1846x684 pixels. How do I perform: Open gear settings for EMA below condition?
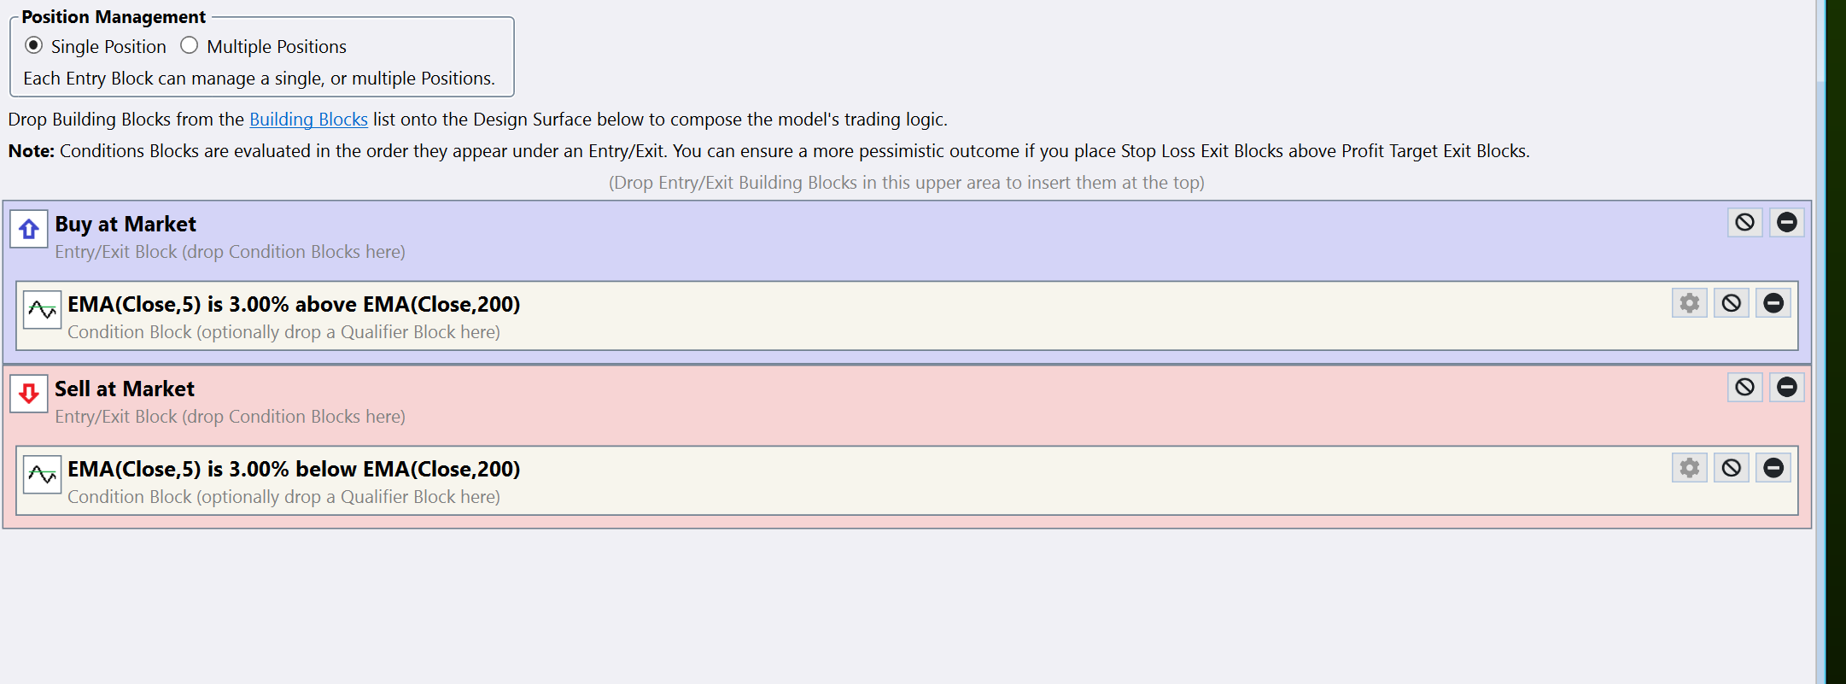(1689, 468)
